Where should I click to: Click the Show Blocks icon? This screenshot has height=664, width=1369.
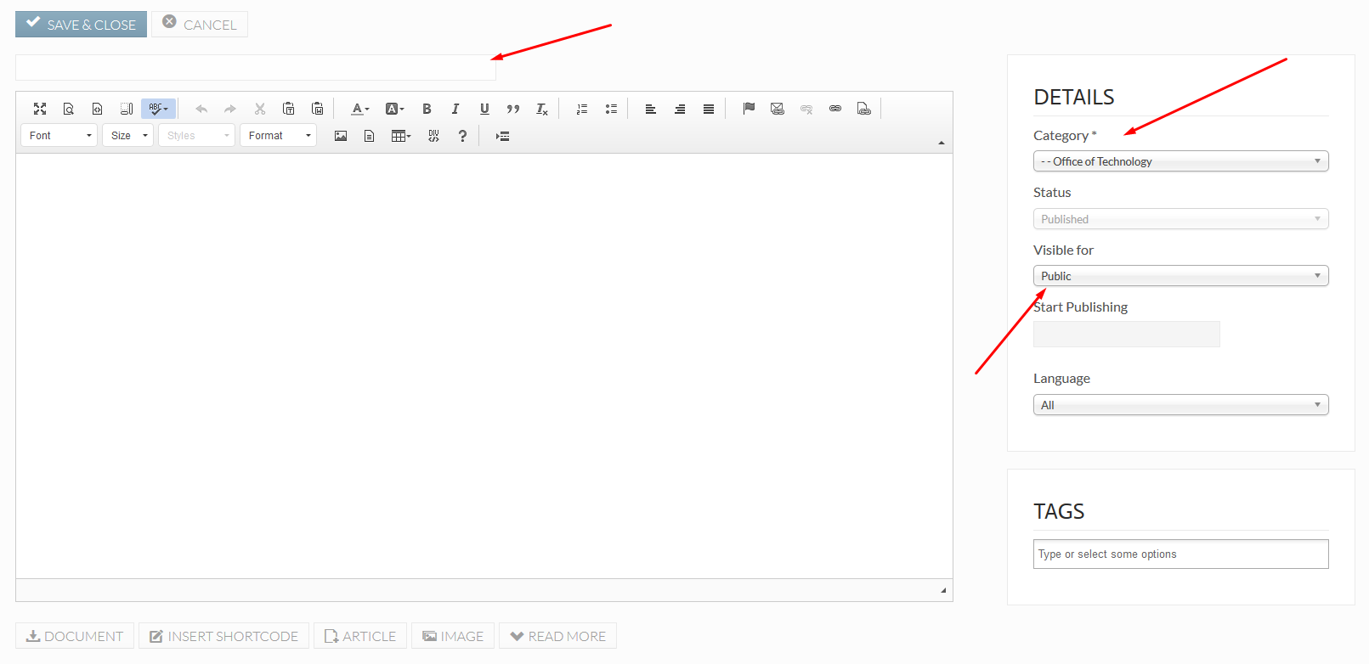(x=127, y=109)
